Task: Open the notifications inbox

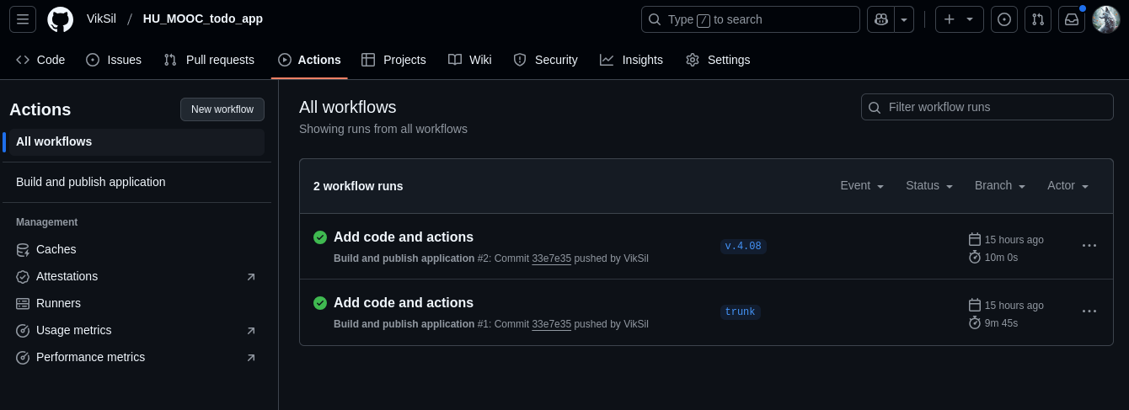Action: click(1072, 19)
